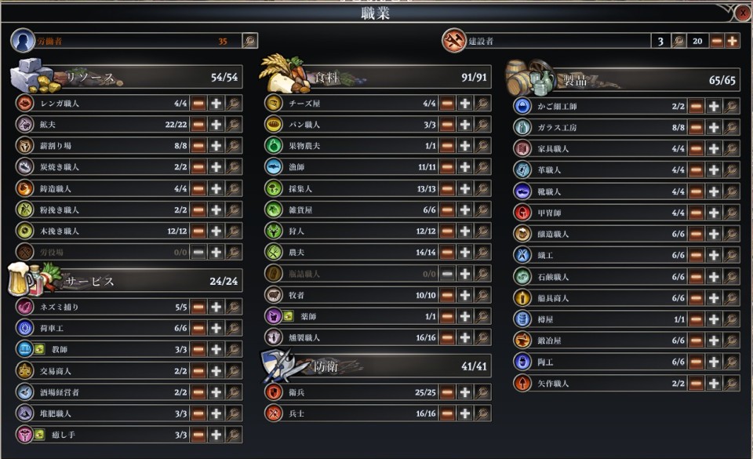Screen dimensions: 753x459
Task: Select the 食料 category header
Action: (x=376, y=77)
